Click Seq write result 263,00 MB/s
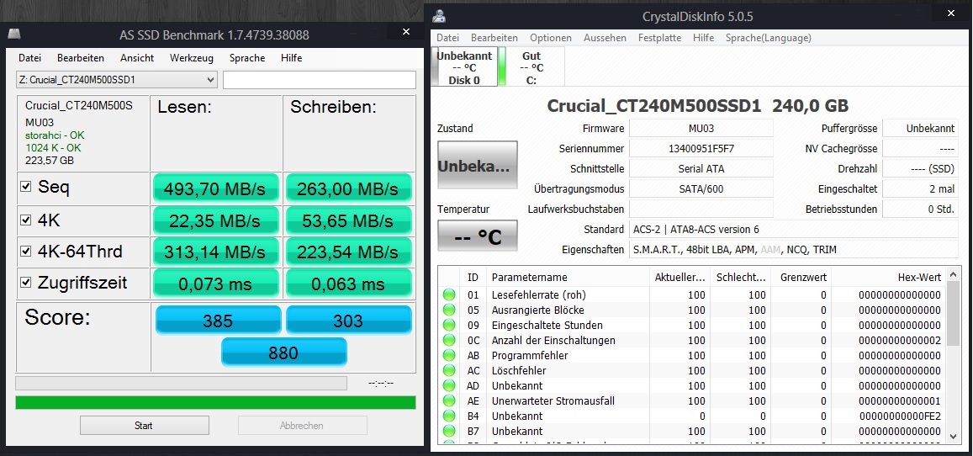This screenshot has width=973, height=456. click(x=348, y=188)
